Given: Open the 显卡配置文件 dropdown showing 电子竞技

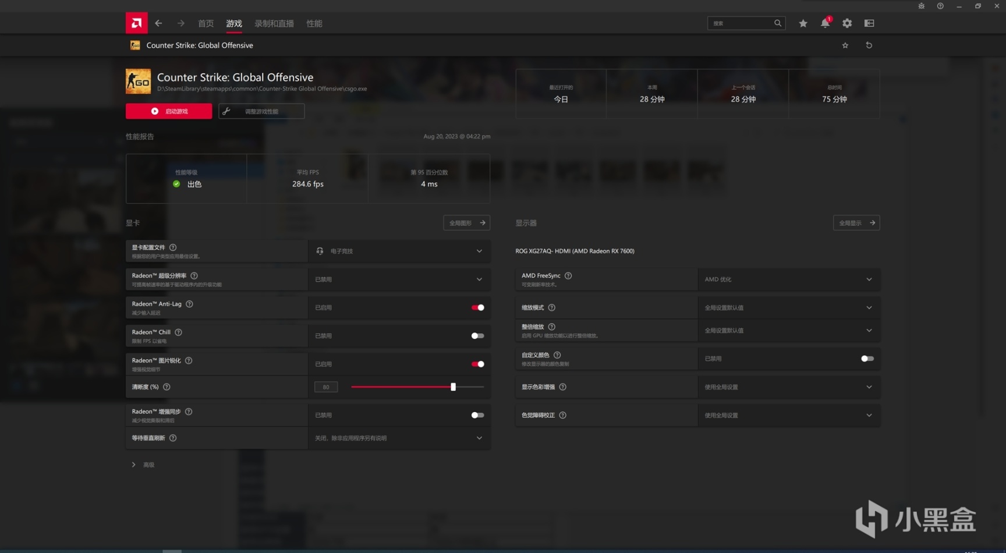Looking at the screenshot, I should 399,251.
